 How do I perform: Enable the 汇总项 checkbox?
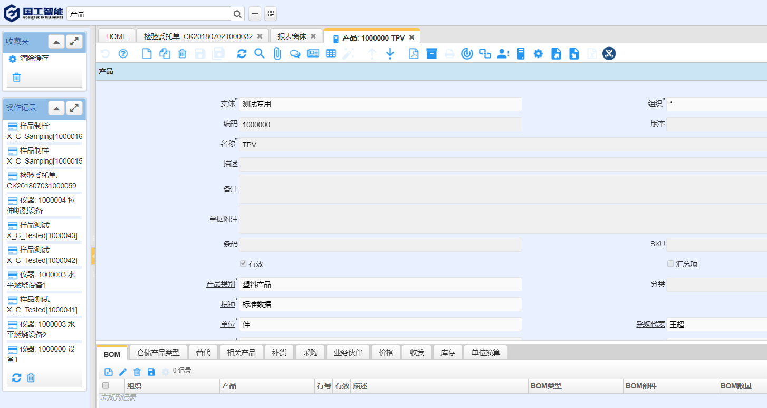click(x=670, y=263)
